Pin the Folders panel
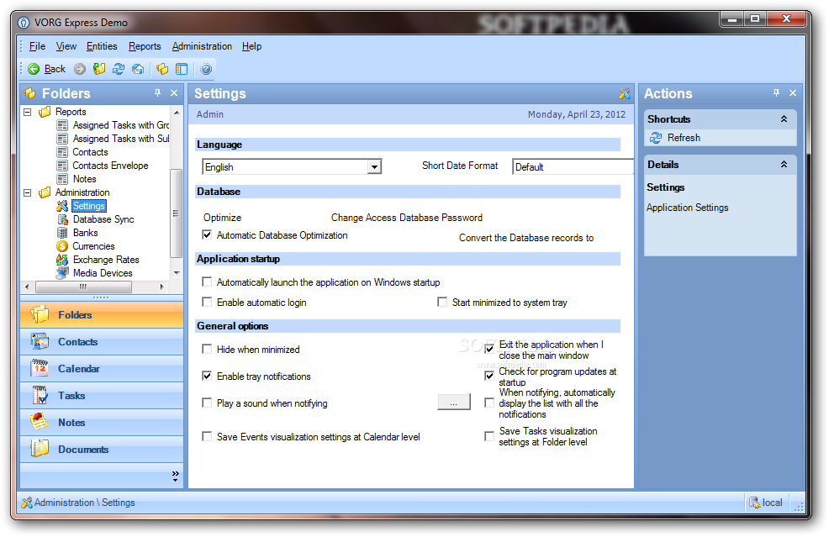This screenshot has width=829, height=537. 157,93
